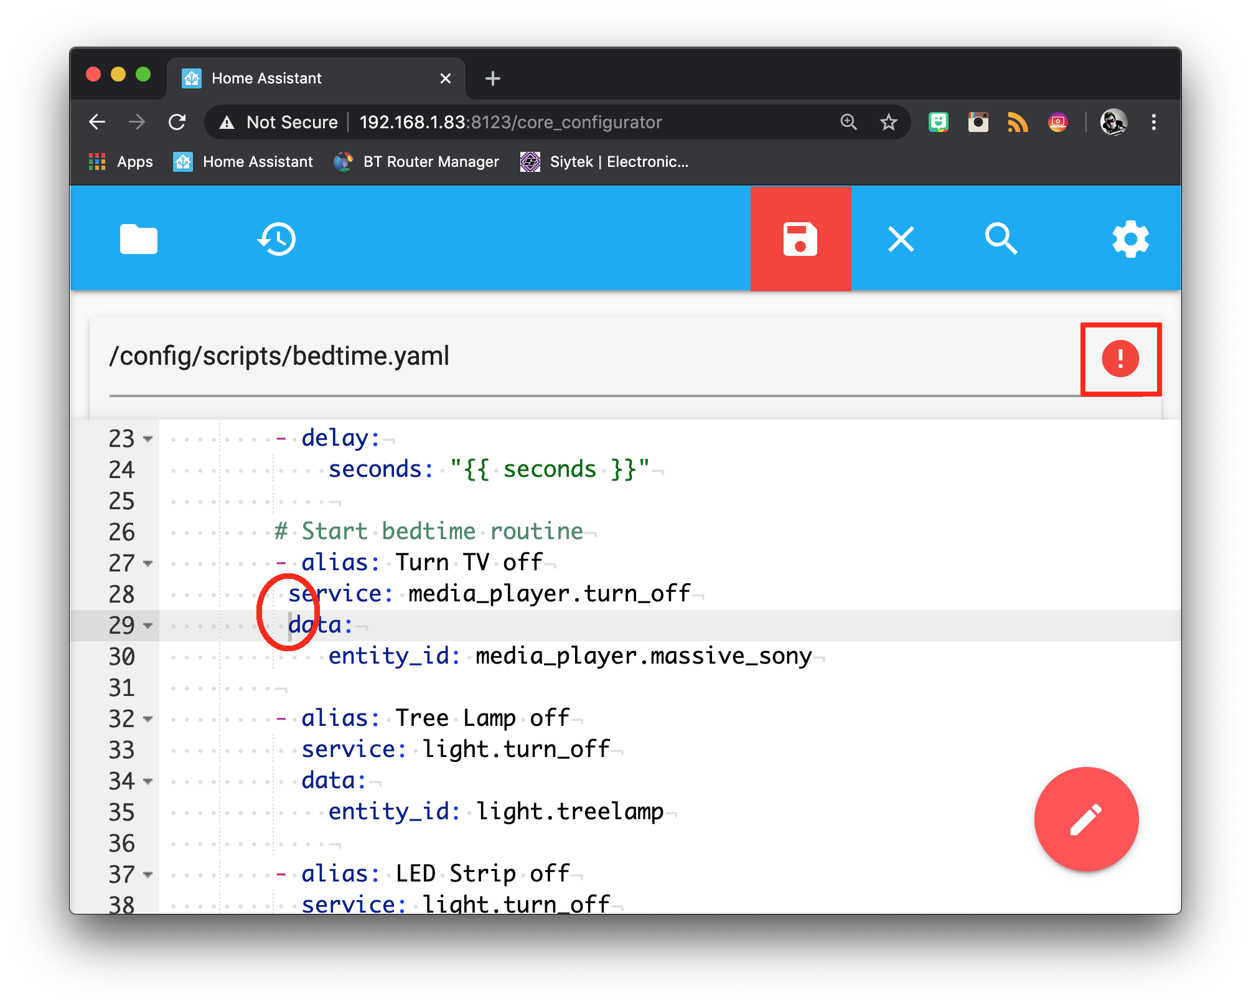Click the red error exclamation indicator
This screenshot has width=1251, height=1006.
pyautogui.click(x=1120, y=359)
